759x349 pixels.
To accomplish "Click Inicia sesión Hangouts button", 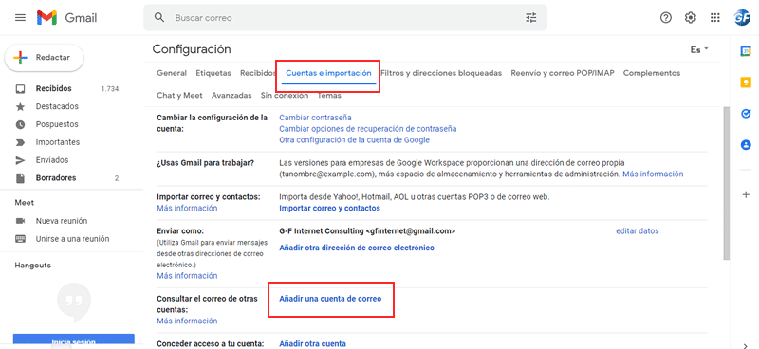I will (74, 340).
